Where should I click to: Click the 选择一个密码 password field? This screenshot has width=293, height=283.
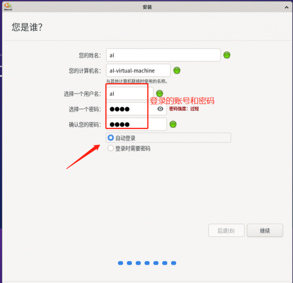(131, 109)
